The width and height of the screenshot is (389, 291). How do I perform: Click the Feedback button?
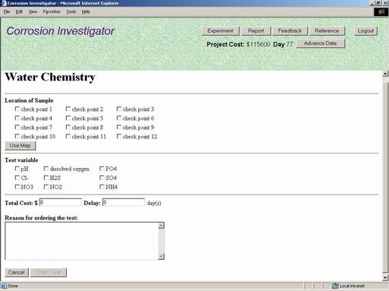click(290, 31)
